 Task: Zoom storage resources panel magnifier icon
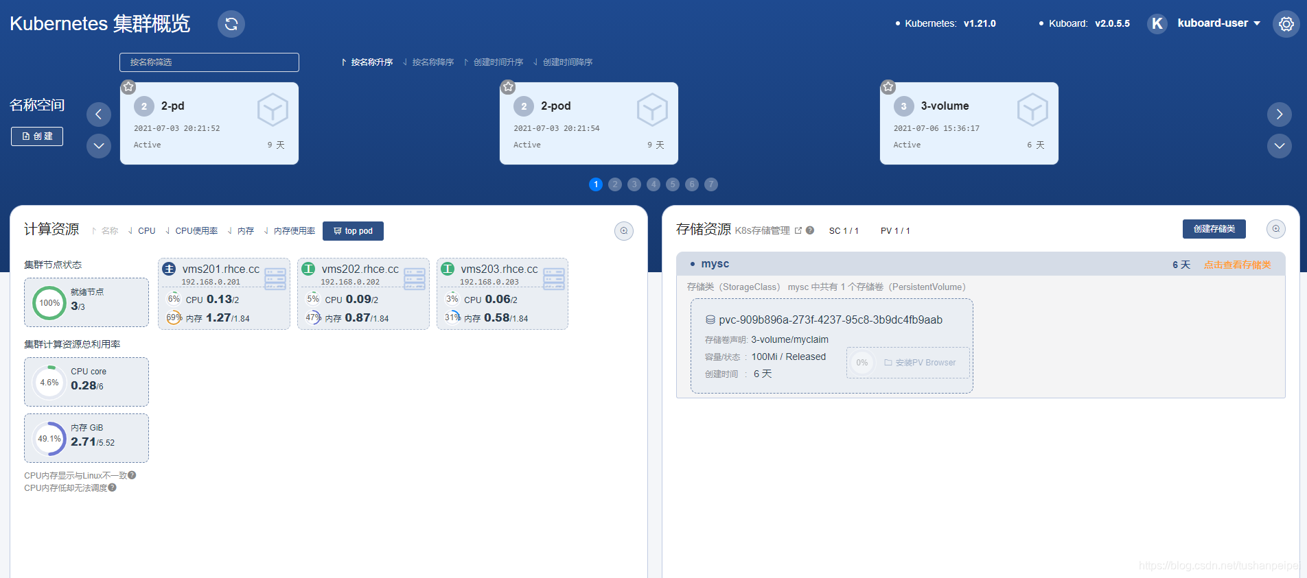pos(1276,229)
